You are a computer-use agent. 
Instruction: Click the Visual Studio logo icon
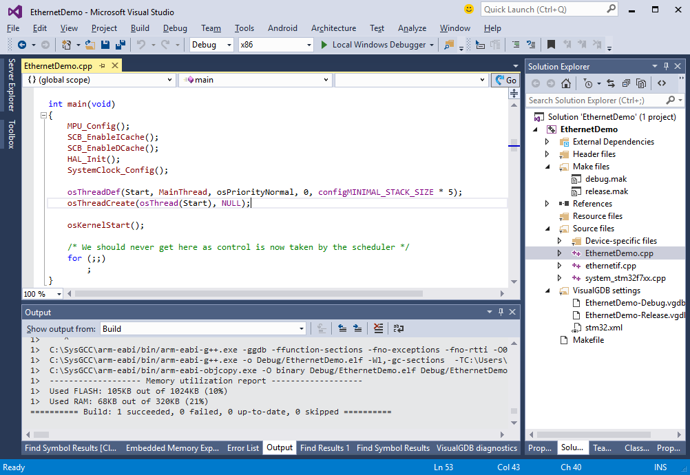pos(15,12)
